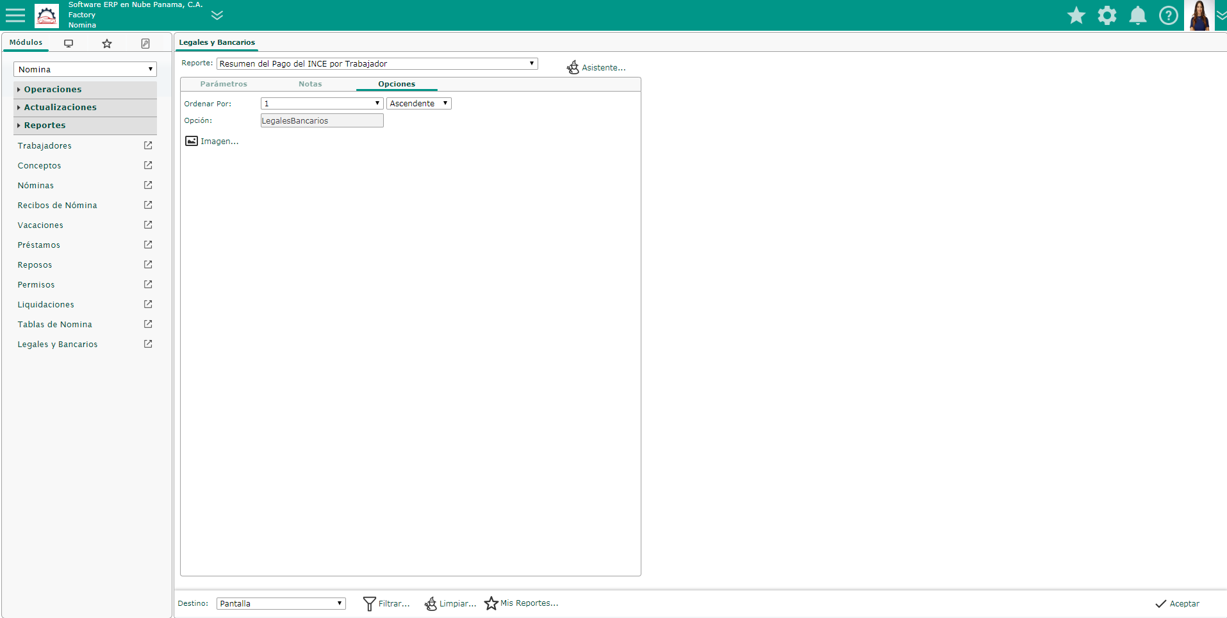Select Liquidaciones in the sidebar
This screenshot has width=1227, height=618.
pos(46,305)
